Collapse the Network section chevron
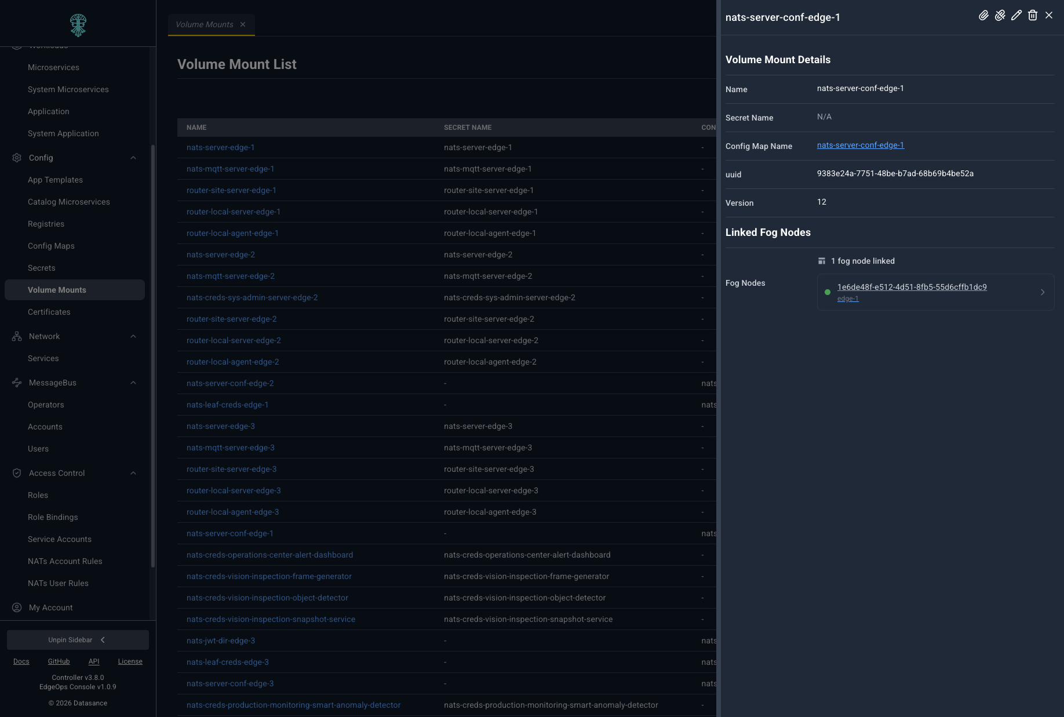This screenshot has height=717, width=1064. tap(133, 336)
